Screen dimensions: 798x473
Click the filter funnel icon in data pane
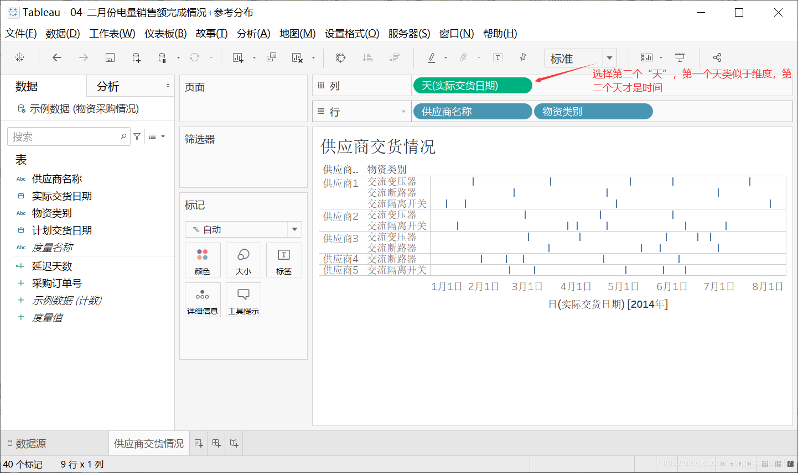[x=137, y=136]
